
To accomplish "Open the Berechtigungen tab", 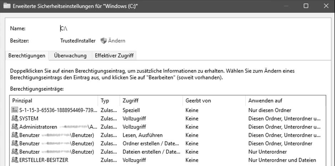I will [27, 56].
